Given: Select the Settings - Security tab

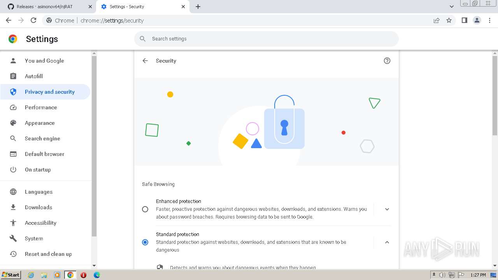Looking at the screenshot, I should (x=142, y=7).
